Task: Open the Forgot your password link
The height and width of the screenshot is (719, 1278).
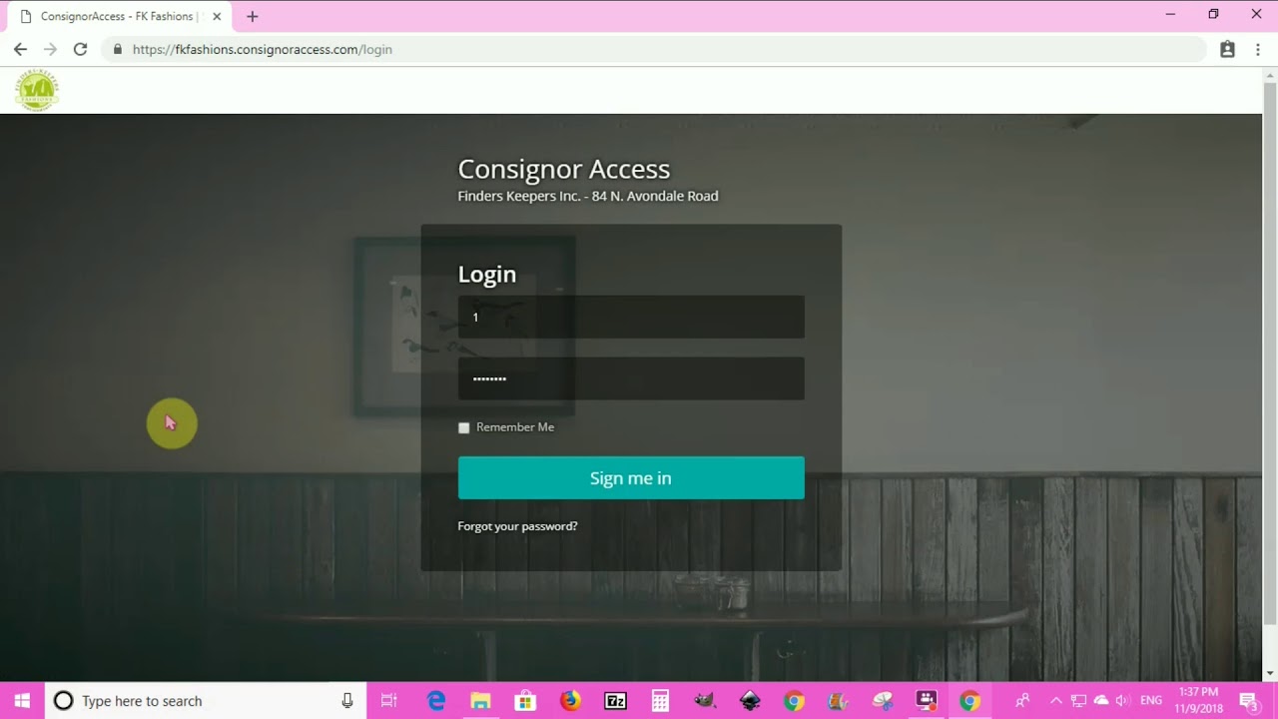Action: tap(517, 526)
